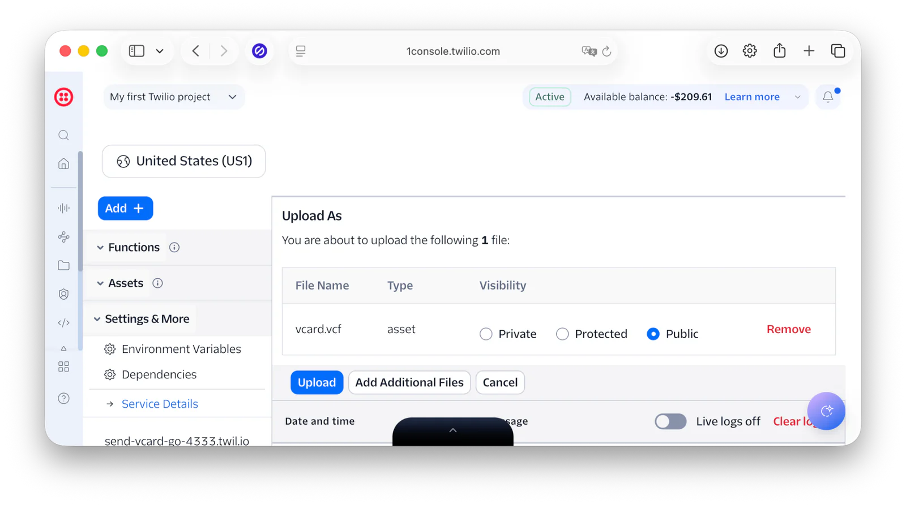The image size is (906, 505).
Task: Click the info icon beside Assets
Action: coord(157,283)
